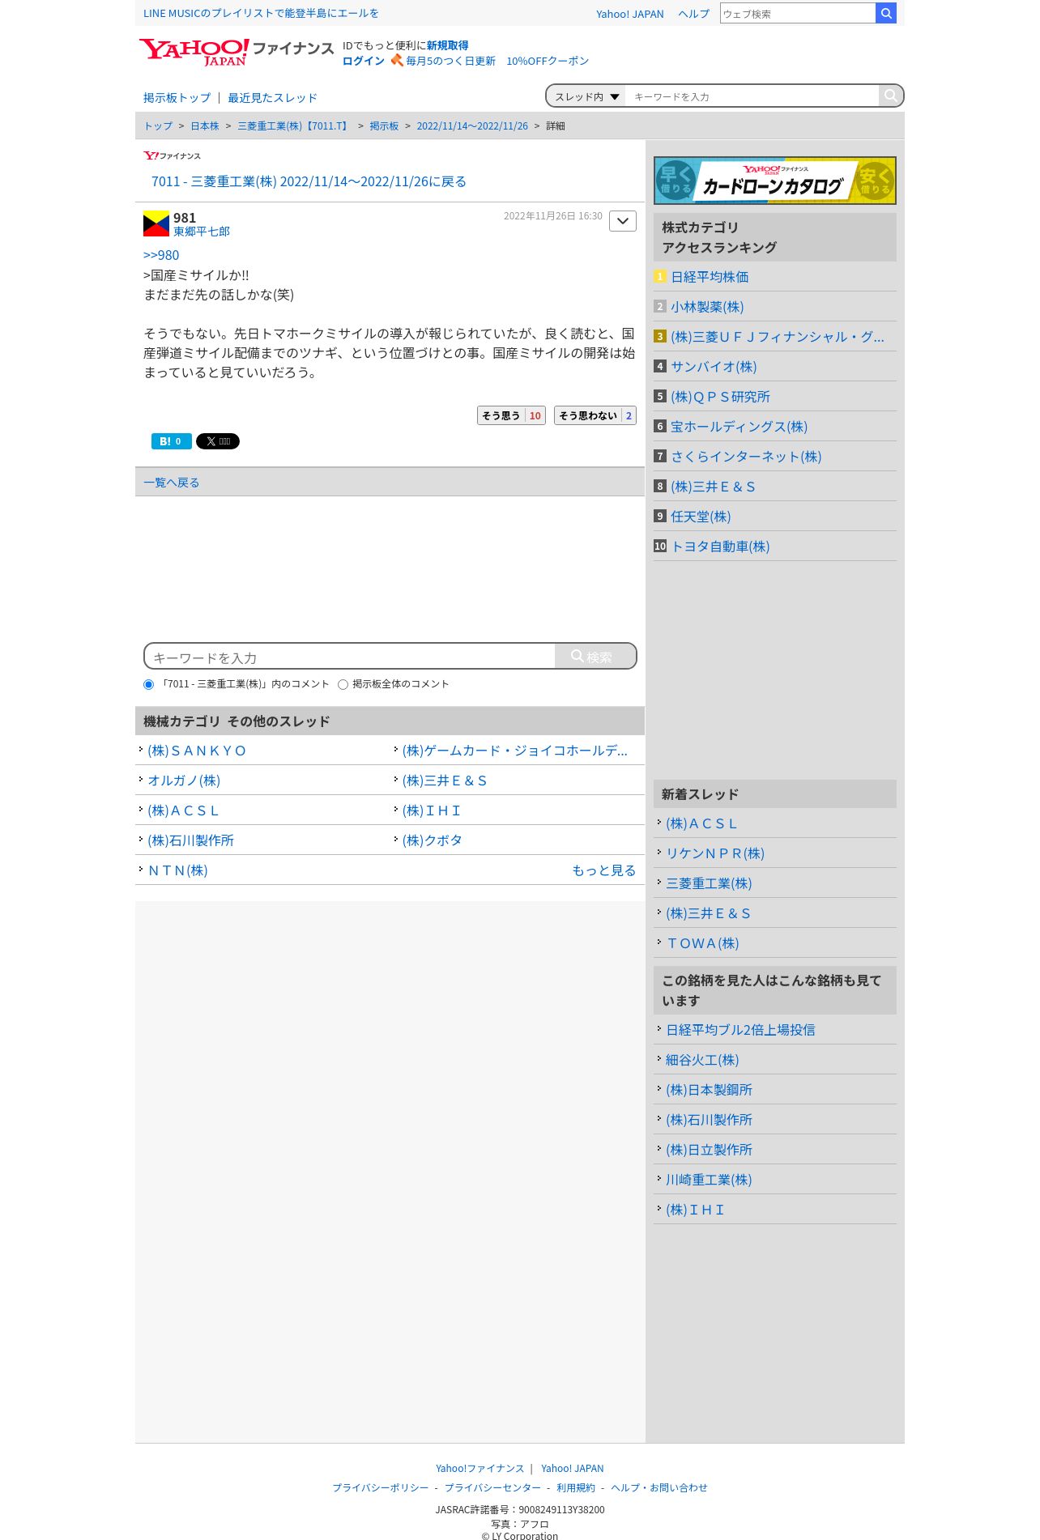The width and height of the screenshot is (1040, 1540).
Task: Open ranking item 任天堂(株)
Action: coord(701,517)
